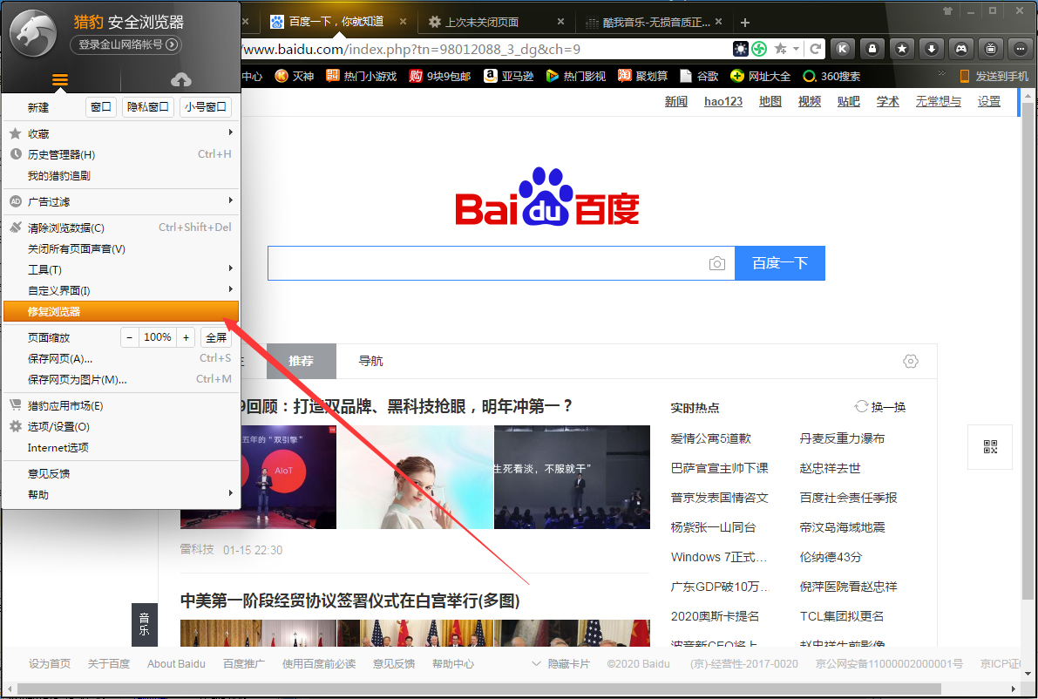
Task: Click the download manager icon in the toolbar
Action: tap(931, 49)
